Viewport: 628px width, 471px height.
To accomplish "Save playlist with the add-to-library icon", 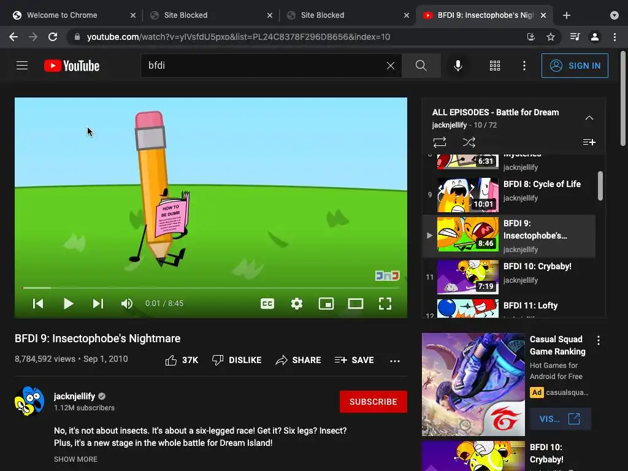I will coord(589,142).
